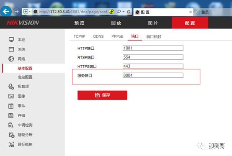Click the 事件 calendar icon in sidebar
Viewport: 232px width, 156px height.
point(11,106)
